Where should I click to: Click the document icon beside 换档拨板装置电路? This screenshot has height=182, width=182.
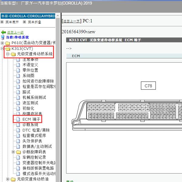(x=18, y=168)
